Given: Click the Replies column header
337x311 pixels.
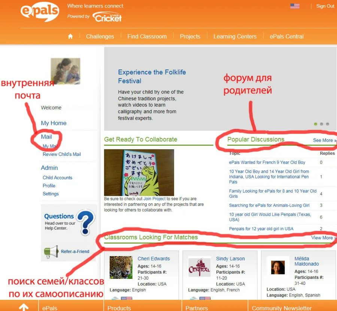Looking at the screenshot, I should pos(327,153).
